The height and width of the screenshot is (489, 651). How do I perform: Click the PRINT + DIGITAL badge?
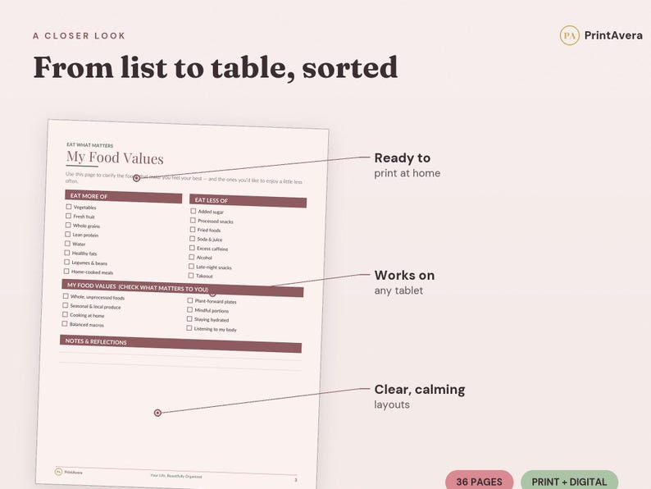pos(569,482)
